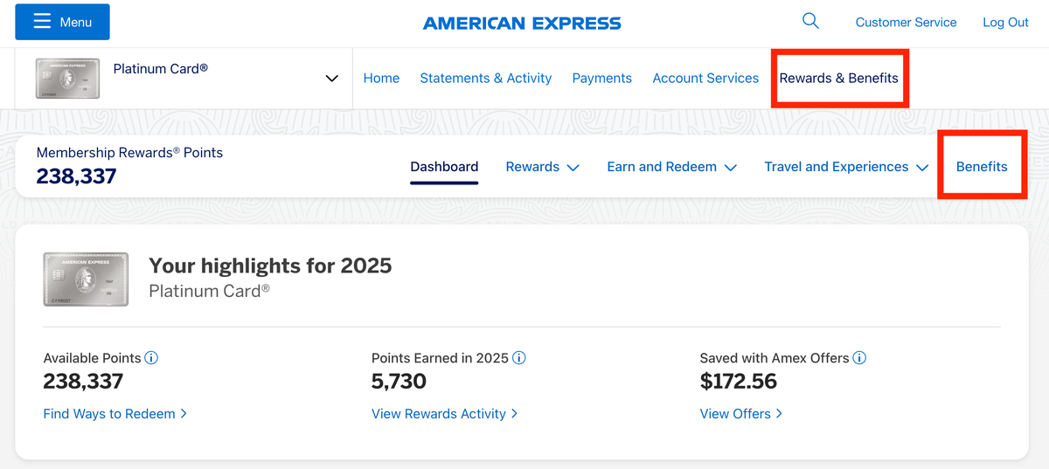Select the Benefits sub-navigation item
Image resolution: width=1049 pixels, height=469 pixels.
pyautogui.click(x=982, y=167)
